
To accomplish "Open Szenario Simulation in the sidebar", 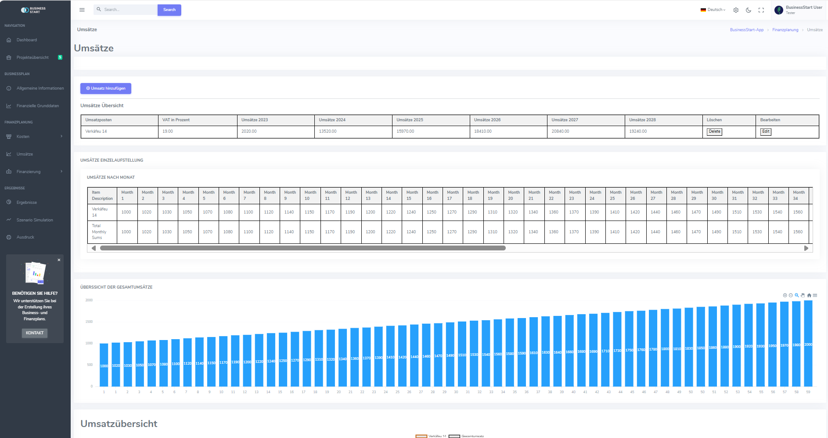I will pos(35,220).
